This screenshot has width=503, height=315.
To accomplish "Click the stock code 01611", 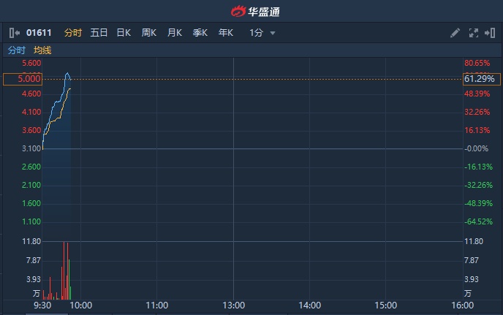I will pos(39,33).
